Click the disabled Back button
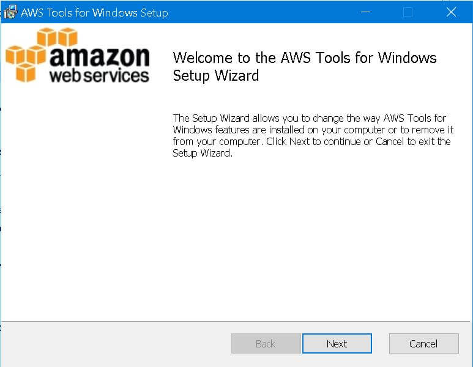This screenshot has width=473, height=367. point(266,344)
